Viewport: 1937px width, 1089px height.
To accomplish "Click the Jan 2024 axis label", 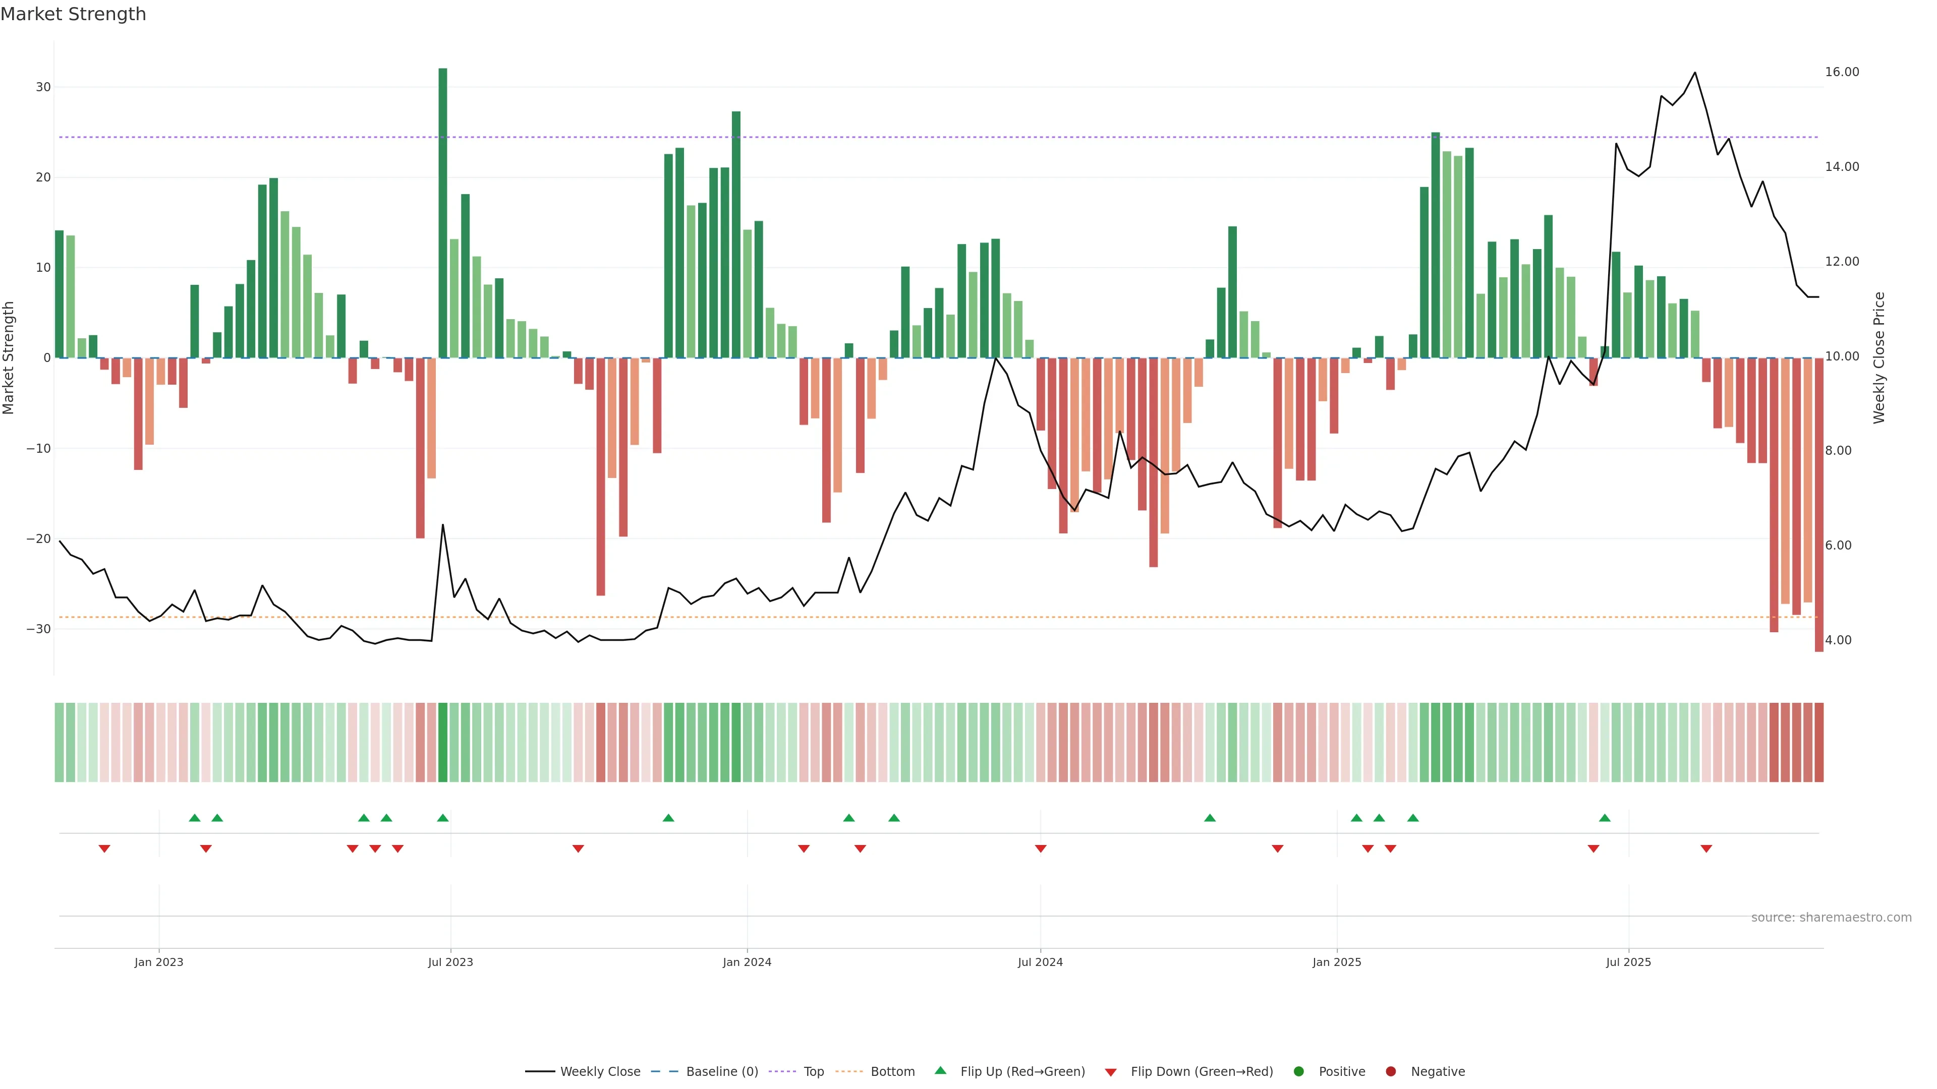I will tap(747, 962).
